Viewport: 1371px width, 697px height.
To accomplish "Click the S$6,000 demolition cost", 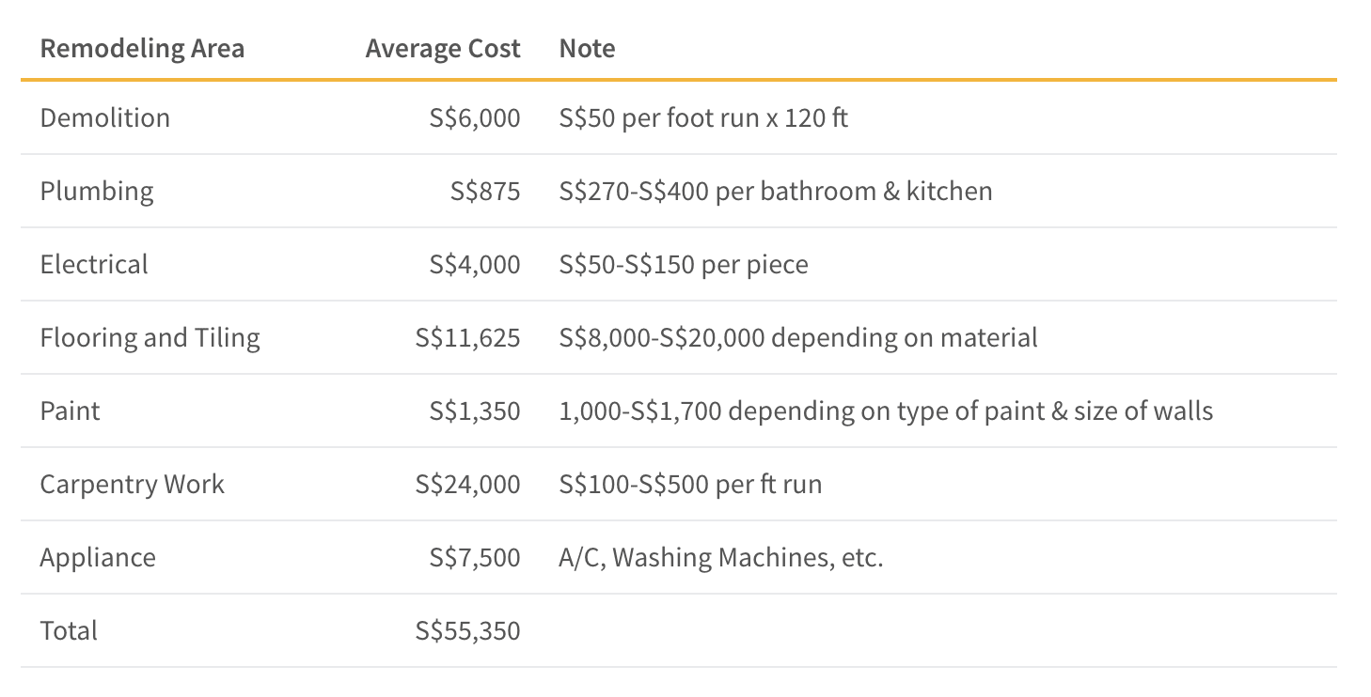I will coord(475,117).
